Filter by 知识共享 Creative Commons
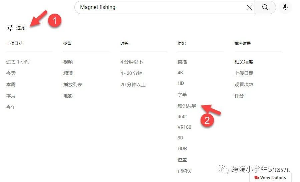This screenshot has height=182, width=300. tap(187, 106)
